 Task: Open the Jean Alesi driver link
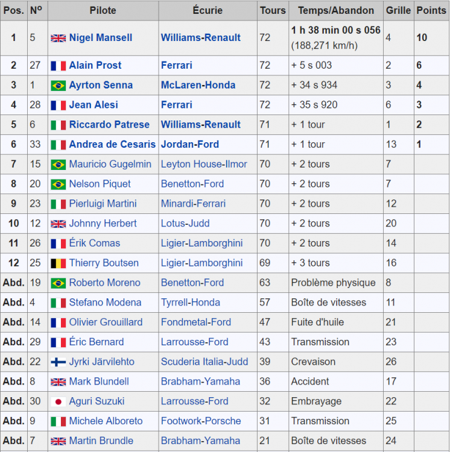[x=93, y=105]
